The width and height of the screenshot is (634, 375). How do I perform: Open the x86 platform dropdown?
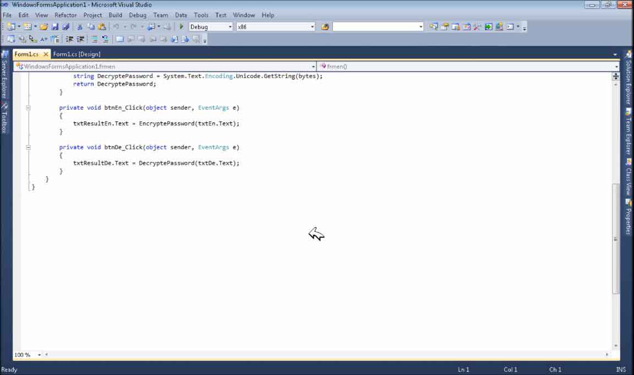pyautogui.click(x=312, y=27)
